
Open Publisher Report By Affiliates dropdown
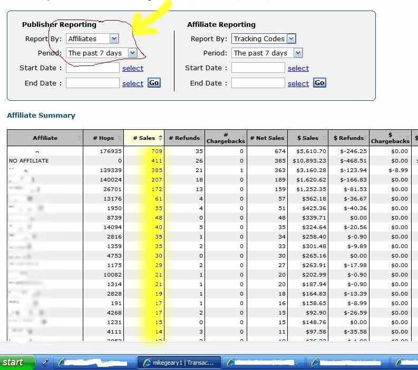[114, 39]
